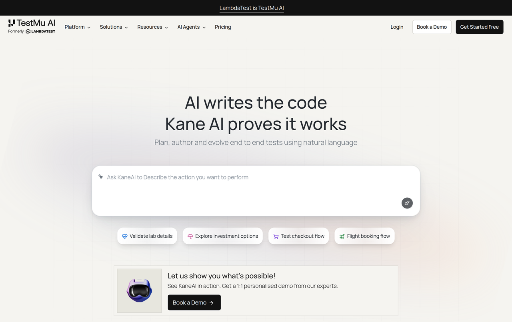Viewport: 512px width, 322px height.
Task: Click the Login link
Action: click(x=397, y=27)
